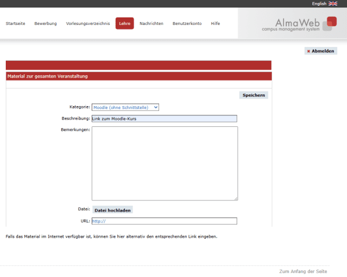Image resolution: width=347 pixels, height=277 pixels.
Task: Open the Nachrichten menu item
Action: 152,24
